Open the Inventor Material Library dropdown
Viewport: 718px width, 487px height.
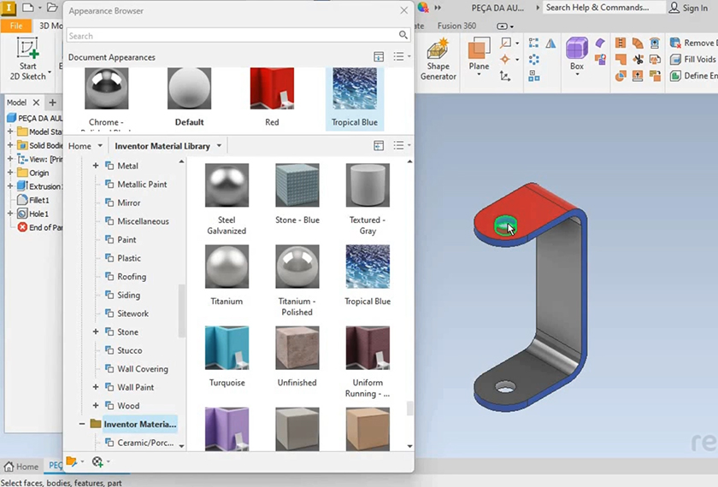coord(219,146)
